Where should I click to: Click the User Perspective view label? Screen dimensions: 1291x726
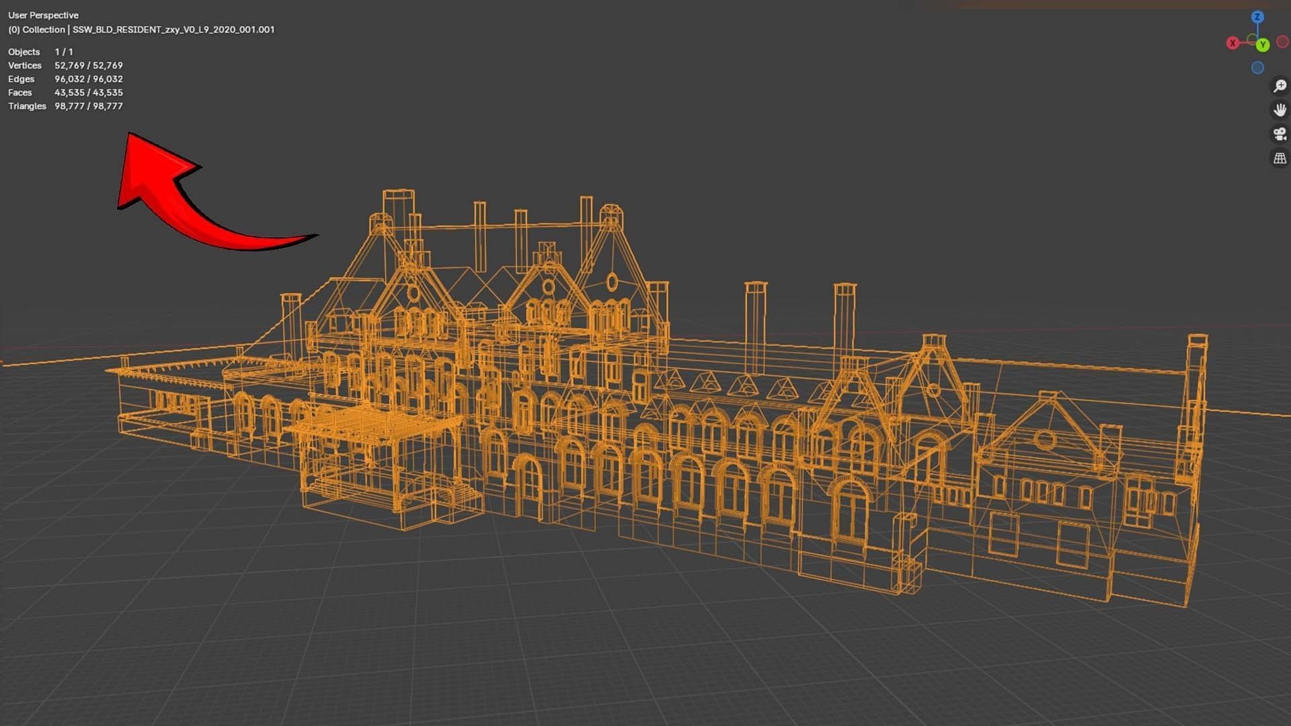[x=43, y=15]
